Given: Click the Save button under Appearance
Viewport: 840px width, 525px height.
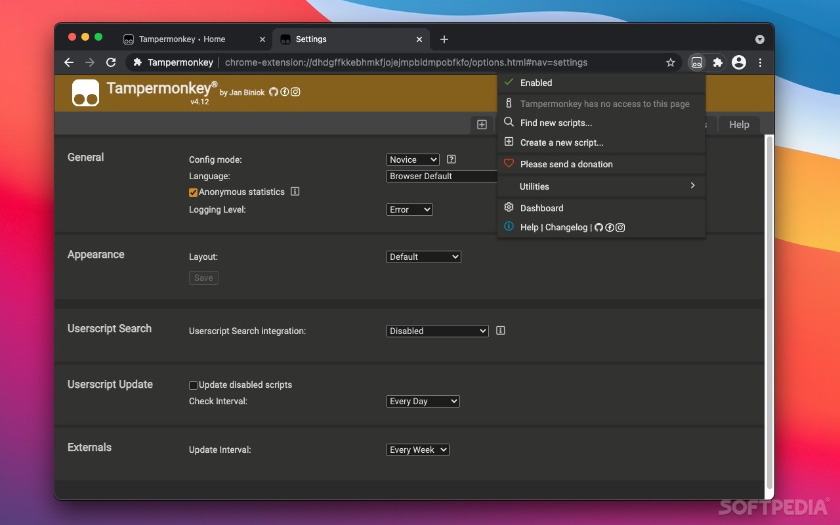Looking at the screenshot, I should click(203, 278).
